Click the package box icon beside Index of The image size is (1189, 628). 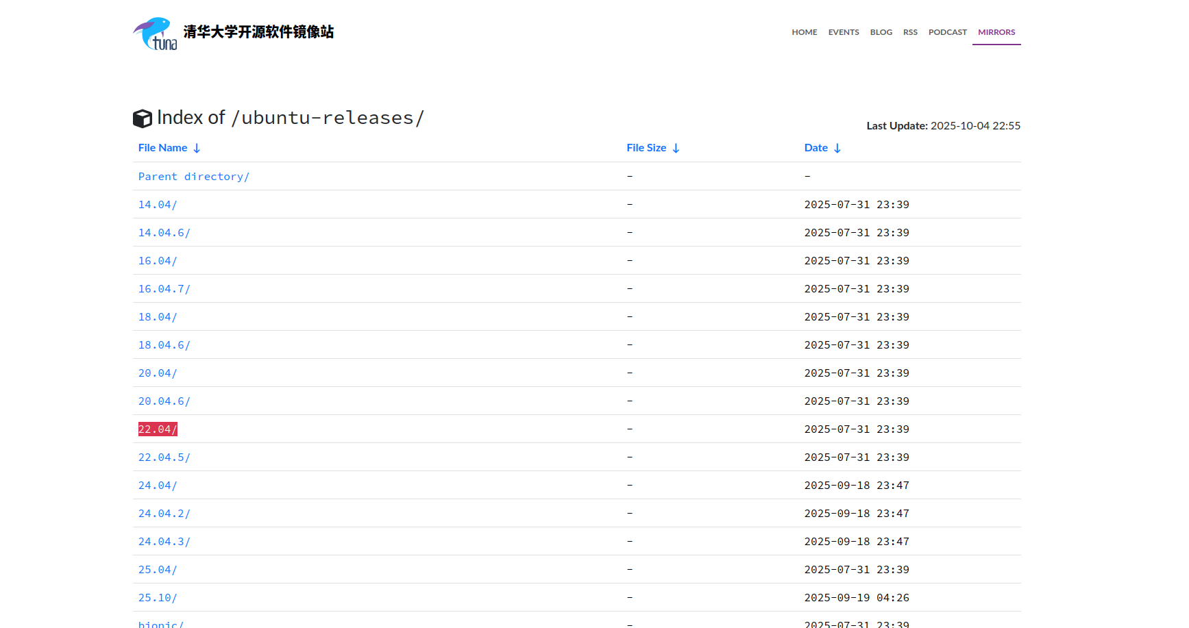click(143, 118)
